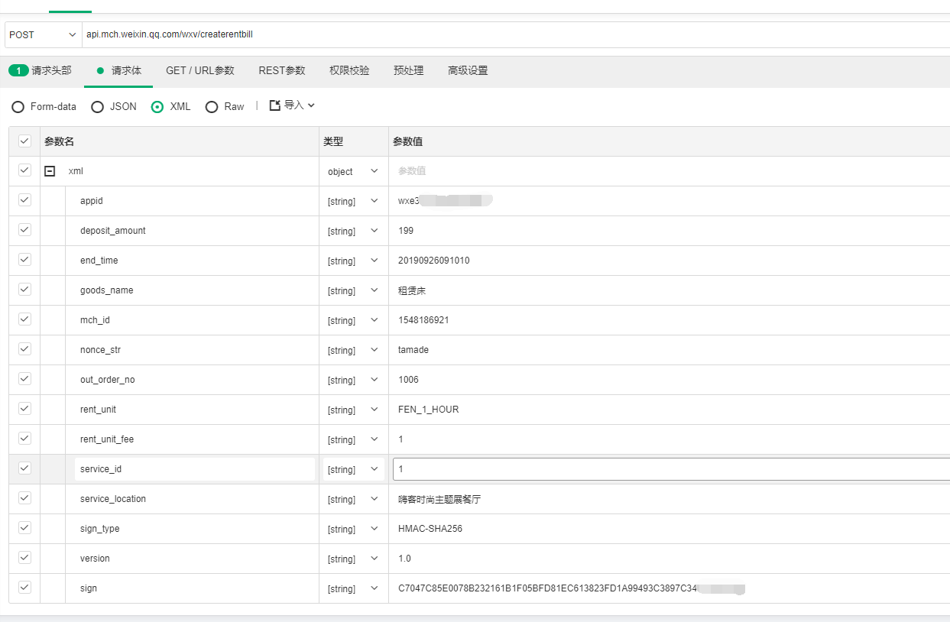Click the nonce_str value tamade
Image resolution: width=950 pixels, height=622 pixels.
pos(413,350)
